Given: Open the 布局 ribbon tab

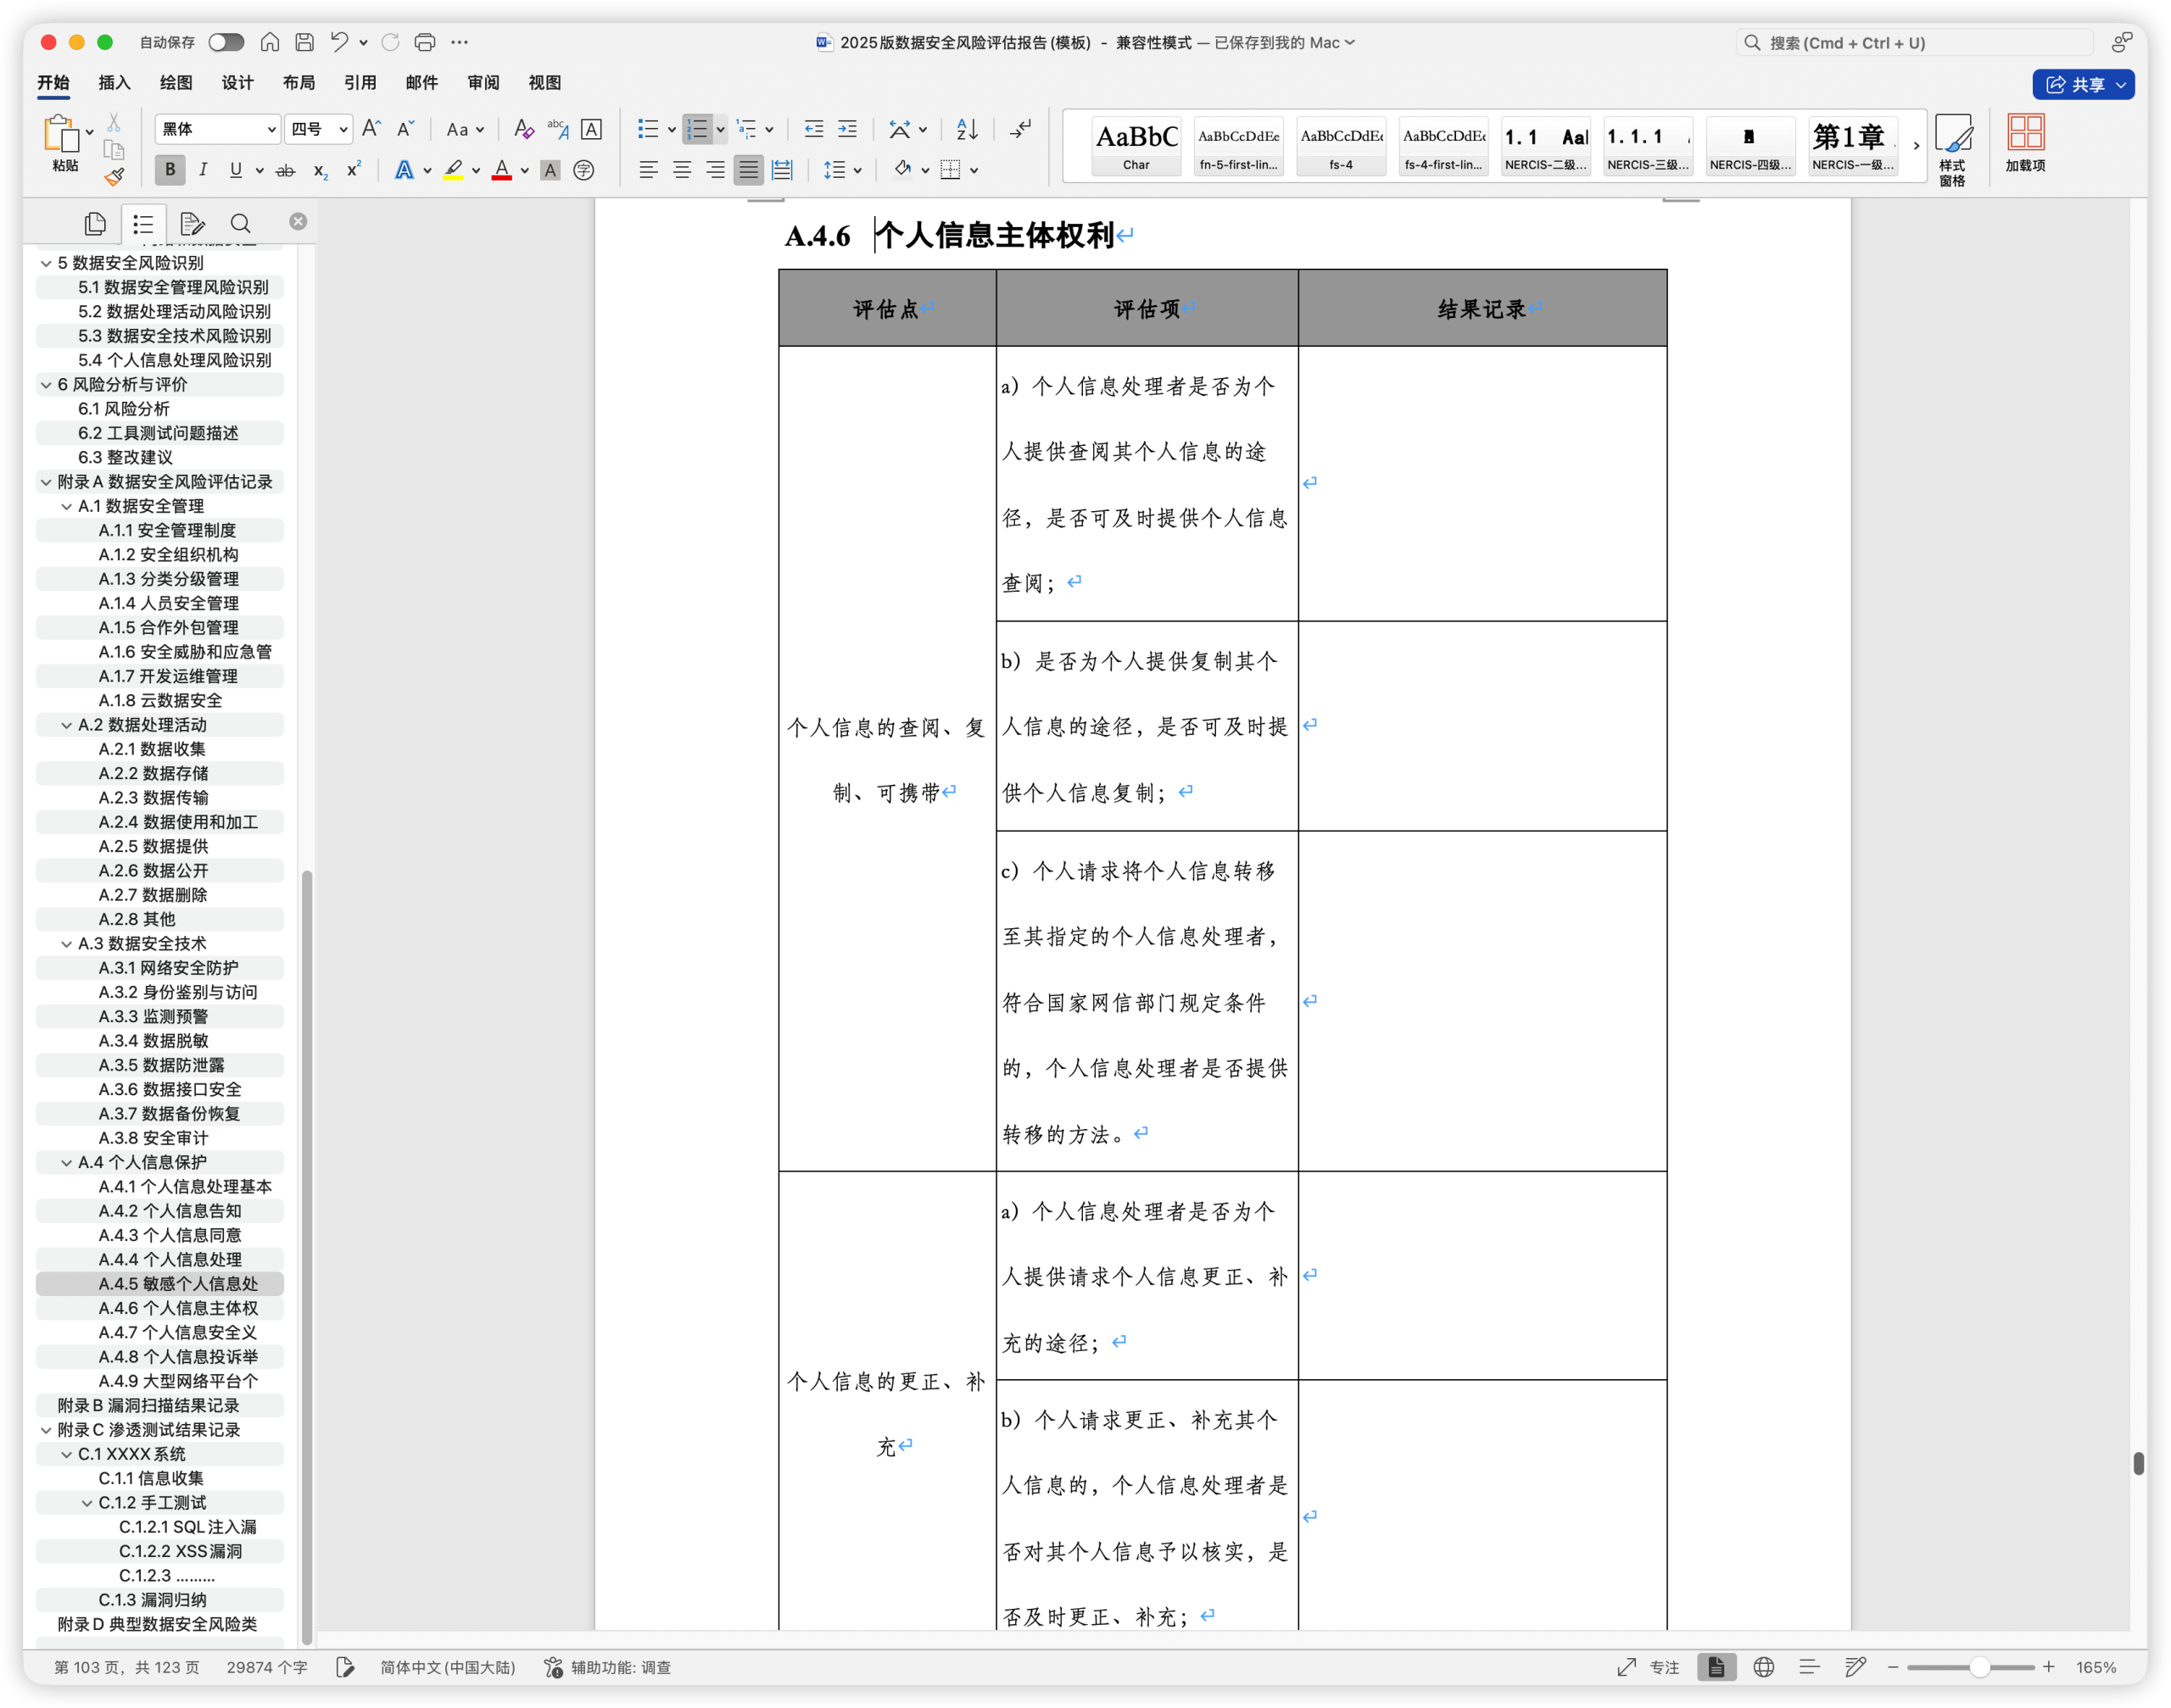Looking at the screenshot, I should coord(299,83).
